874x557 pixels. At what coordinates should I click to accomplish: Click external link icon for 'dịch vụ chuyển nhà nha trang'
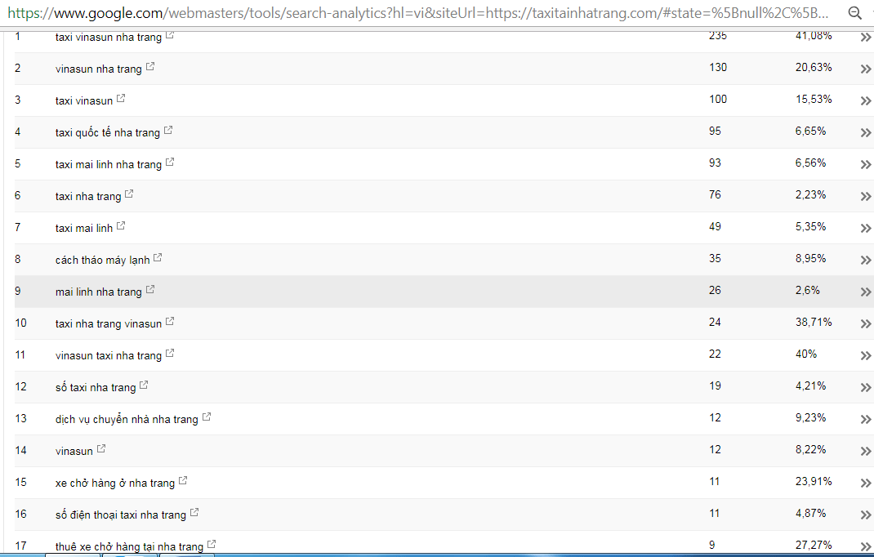[207, 416]
